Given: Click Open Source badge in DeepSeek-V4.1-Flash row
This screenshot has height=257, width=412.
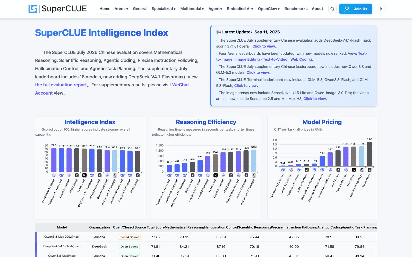Looking at the screenshot, I should [129, 246].
